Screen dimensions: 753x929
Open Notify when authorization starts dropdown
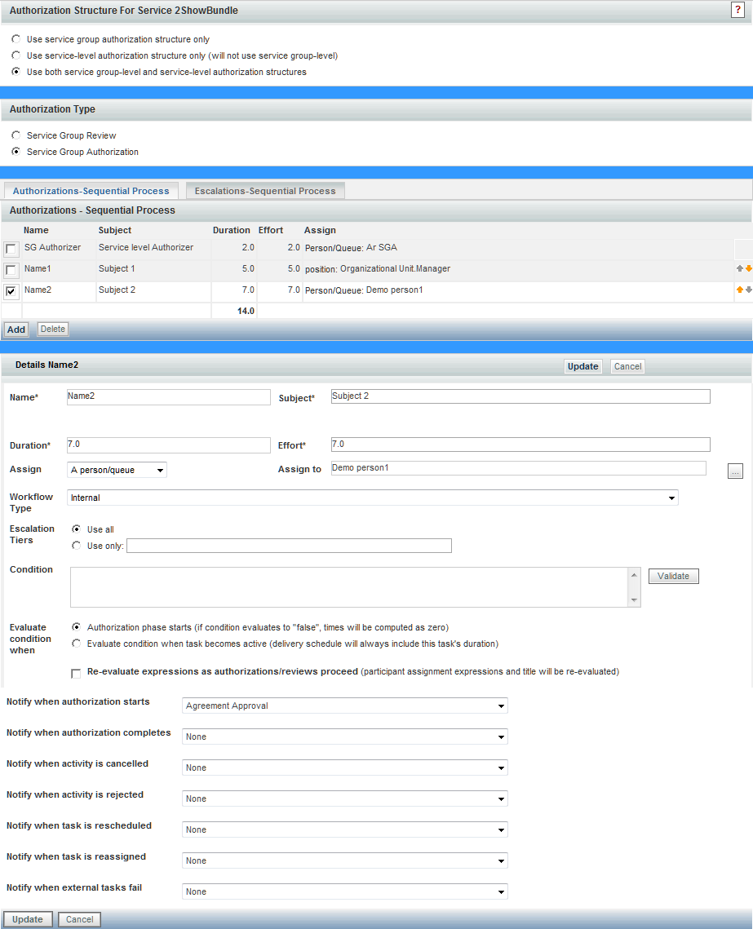pyautogui.click(x=345, y=706)
